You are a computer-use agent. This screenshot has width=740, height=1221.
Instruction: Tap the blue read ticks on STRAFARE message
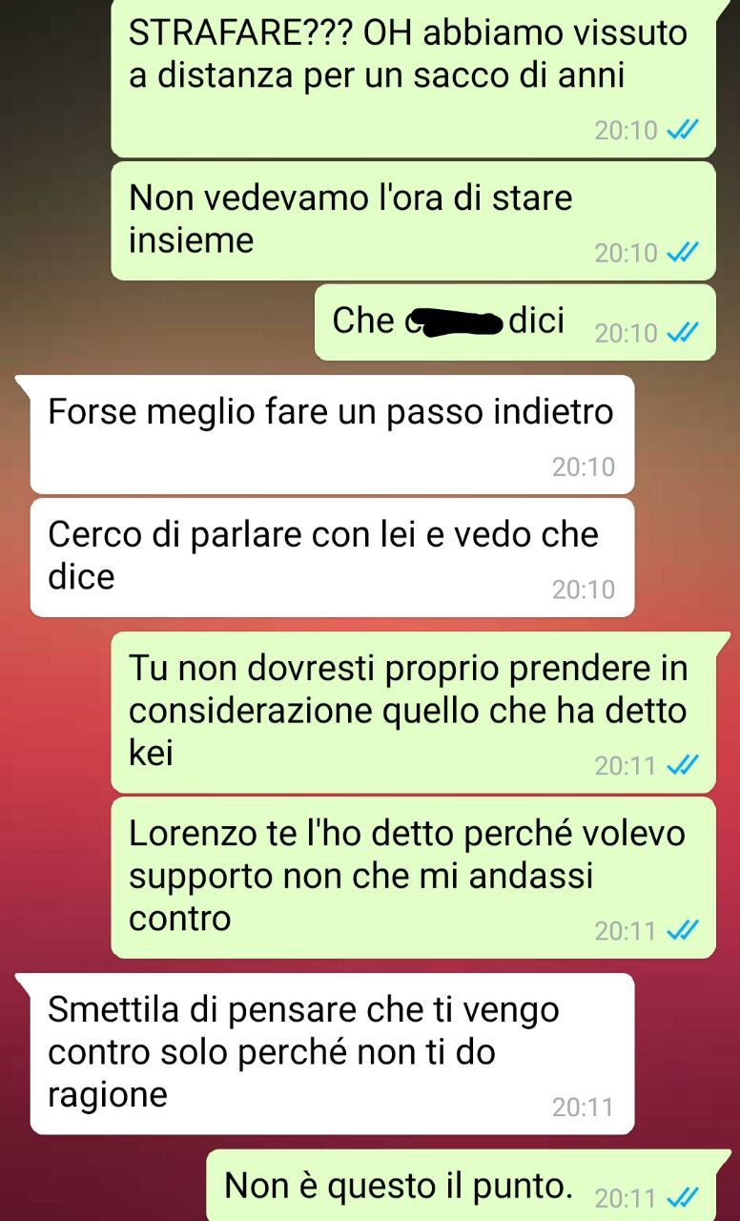[684, 131]
